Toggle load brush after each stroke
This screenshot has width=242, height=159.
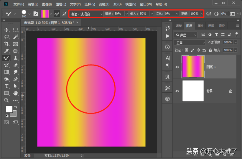[x=57, y=14]
